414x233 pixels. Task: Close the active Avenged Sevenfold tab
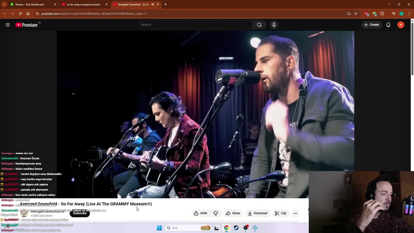[158, 5]
